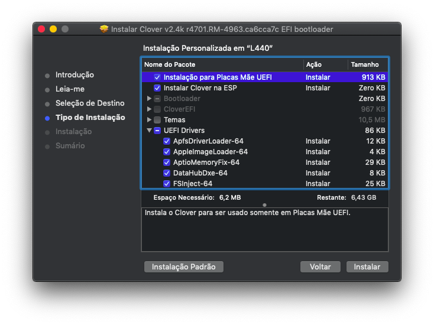Toggle the Bootloader mixed-state checkbox

tap(157, 99)
